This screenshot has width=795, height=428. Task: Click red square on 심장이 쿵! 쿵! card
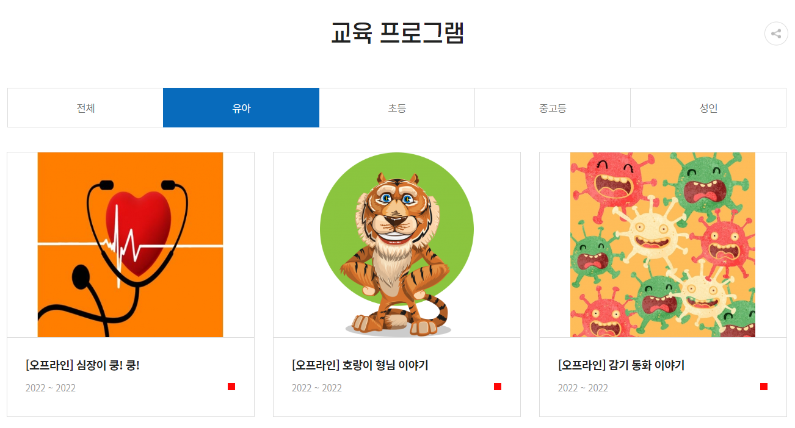point(231,387)
